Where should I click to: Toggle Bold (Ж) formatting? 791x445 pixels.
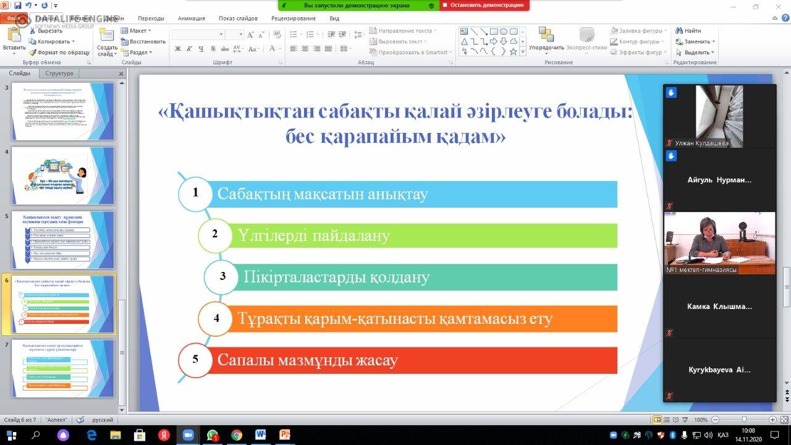pyautogui.click(x=177, y=49)
